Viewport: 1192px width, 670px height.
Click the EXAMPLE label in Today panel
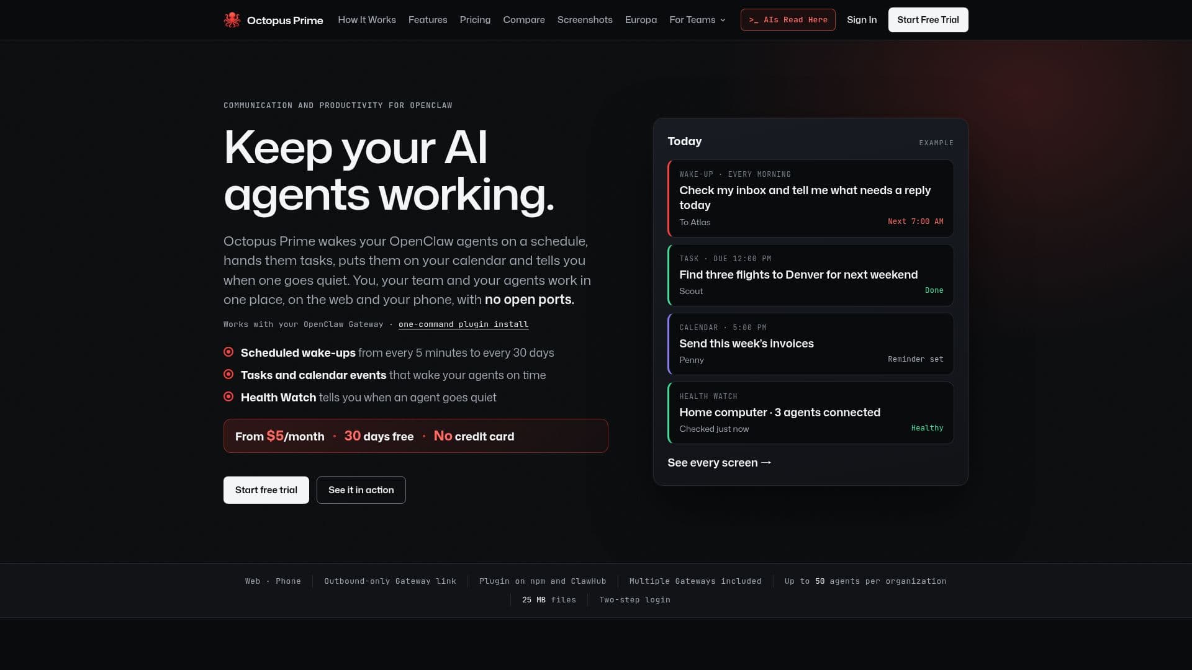pyautogui.click(x=936, y=143)
